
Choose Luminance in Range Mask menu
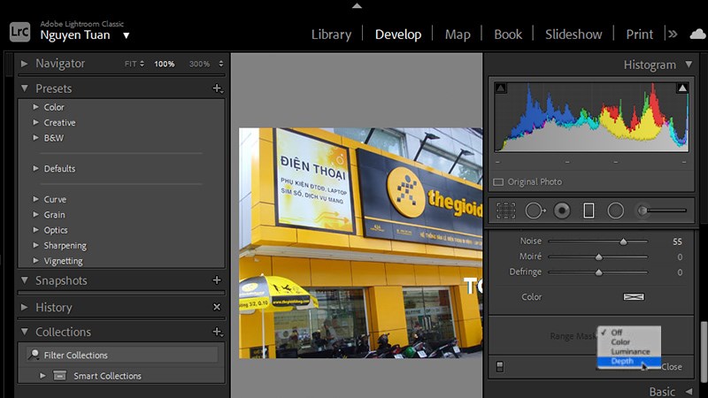[x=629, y=351]
